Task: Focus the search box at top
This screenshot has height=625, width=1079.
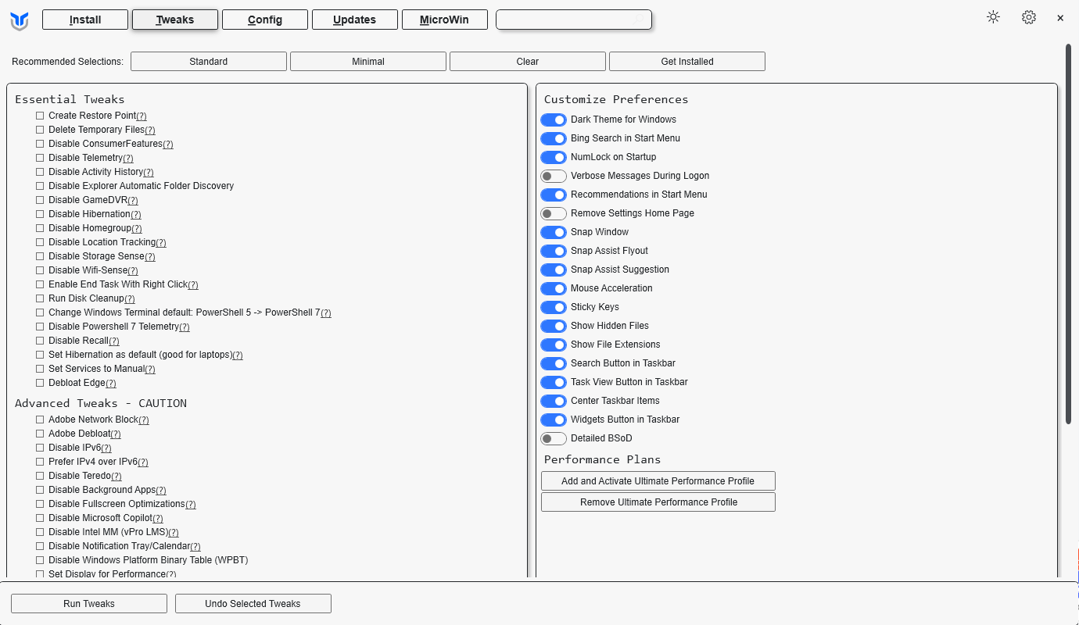Action: (x=574, y=20)
